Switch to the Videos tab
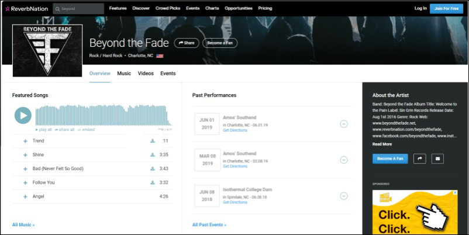Viewport: 469px width, 235px height. click(x=146, y=74)
